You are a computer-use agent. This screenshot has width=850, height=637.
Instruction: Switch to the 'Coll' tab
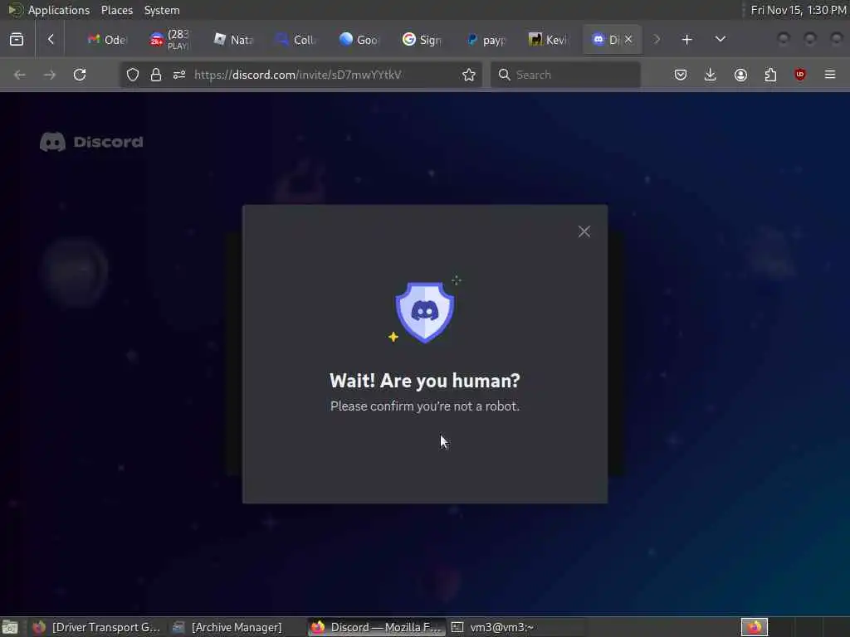pos(296,40)
